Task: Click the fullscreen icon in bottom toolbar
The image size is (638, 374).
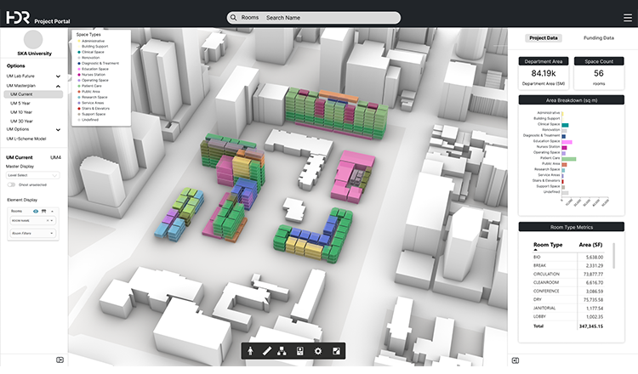Action: click(x=337, y=351)
